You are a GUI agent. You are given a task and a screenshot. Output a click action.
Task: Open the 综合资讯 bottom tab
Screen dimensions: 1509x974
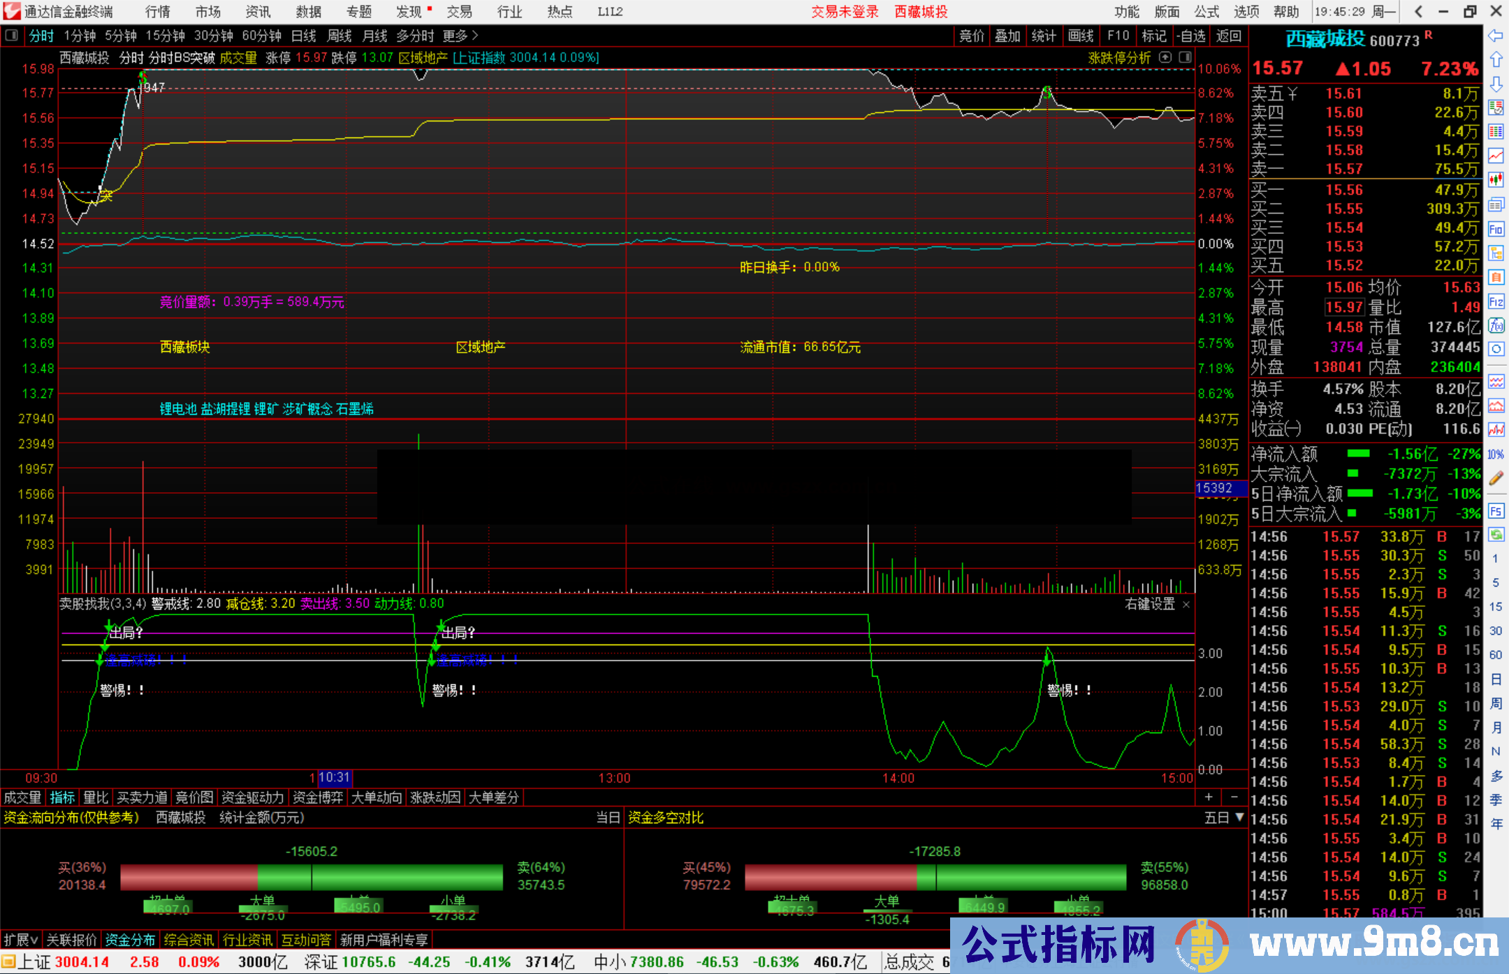(x=189, y=940)
